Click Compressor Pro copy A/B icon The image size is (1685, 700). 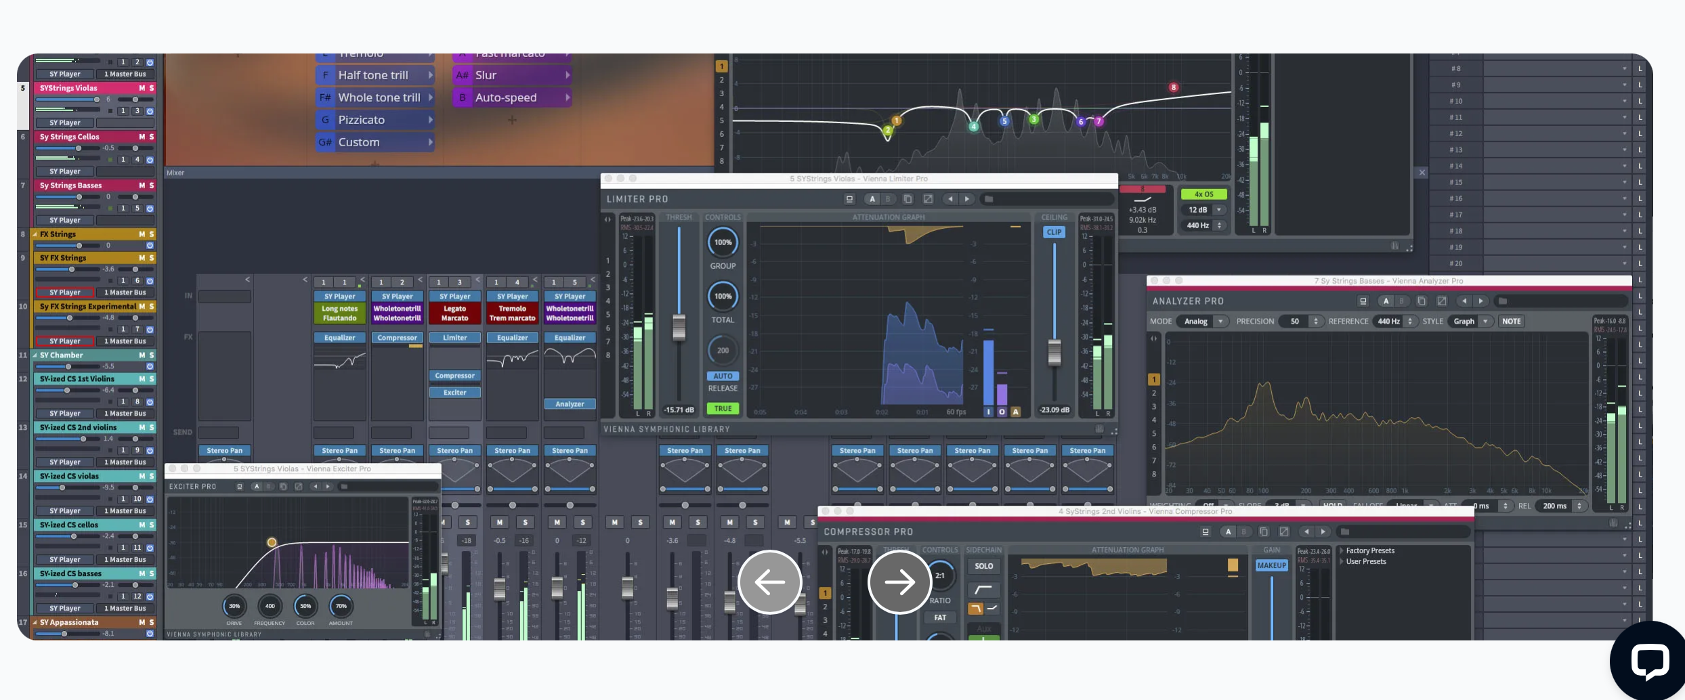tap(1264, 532)
